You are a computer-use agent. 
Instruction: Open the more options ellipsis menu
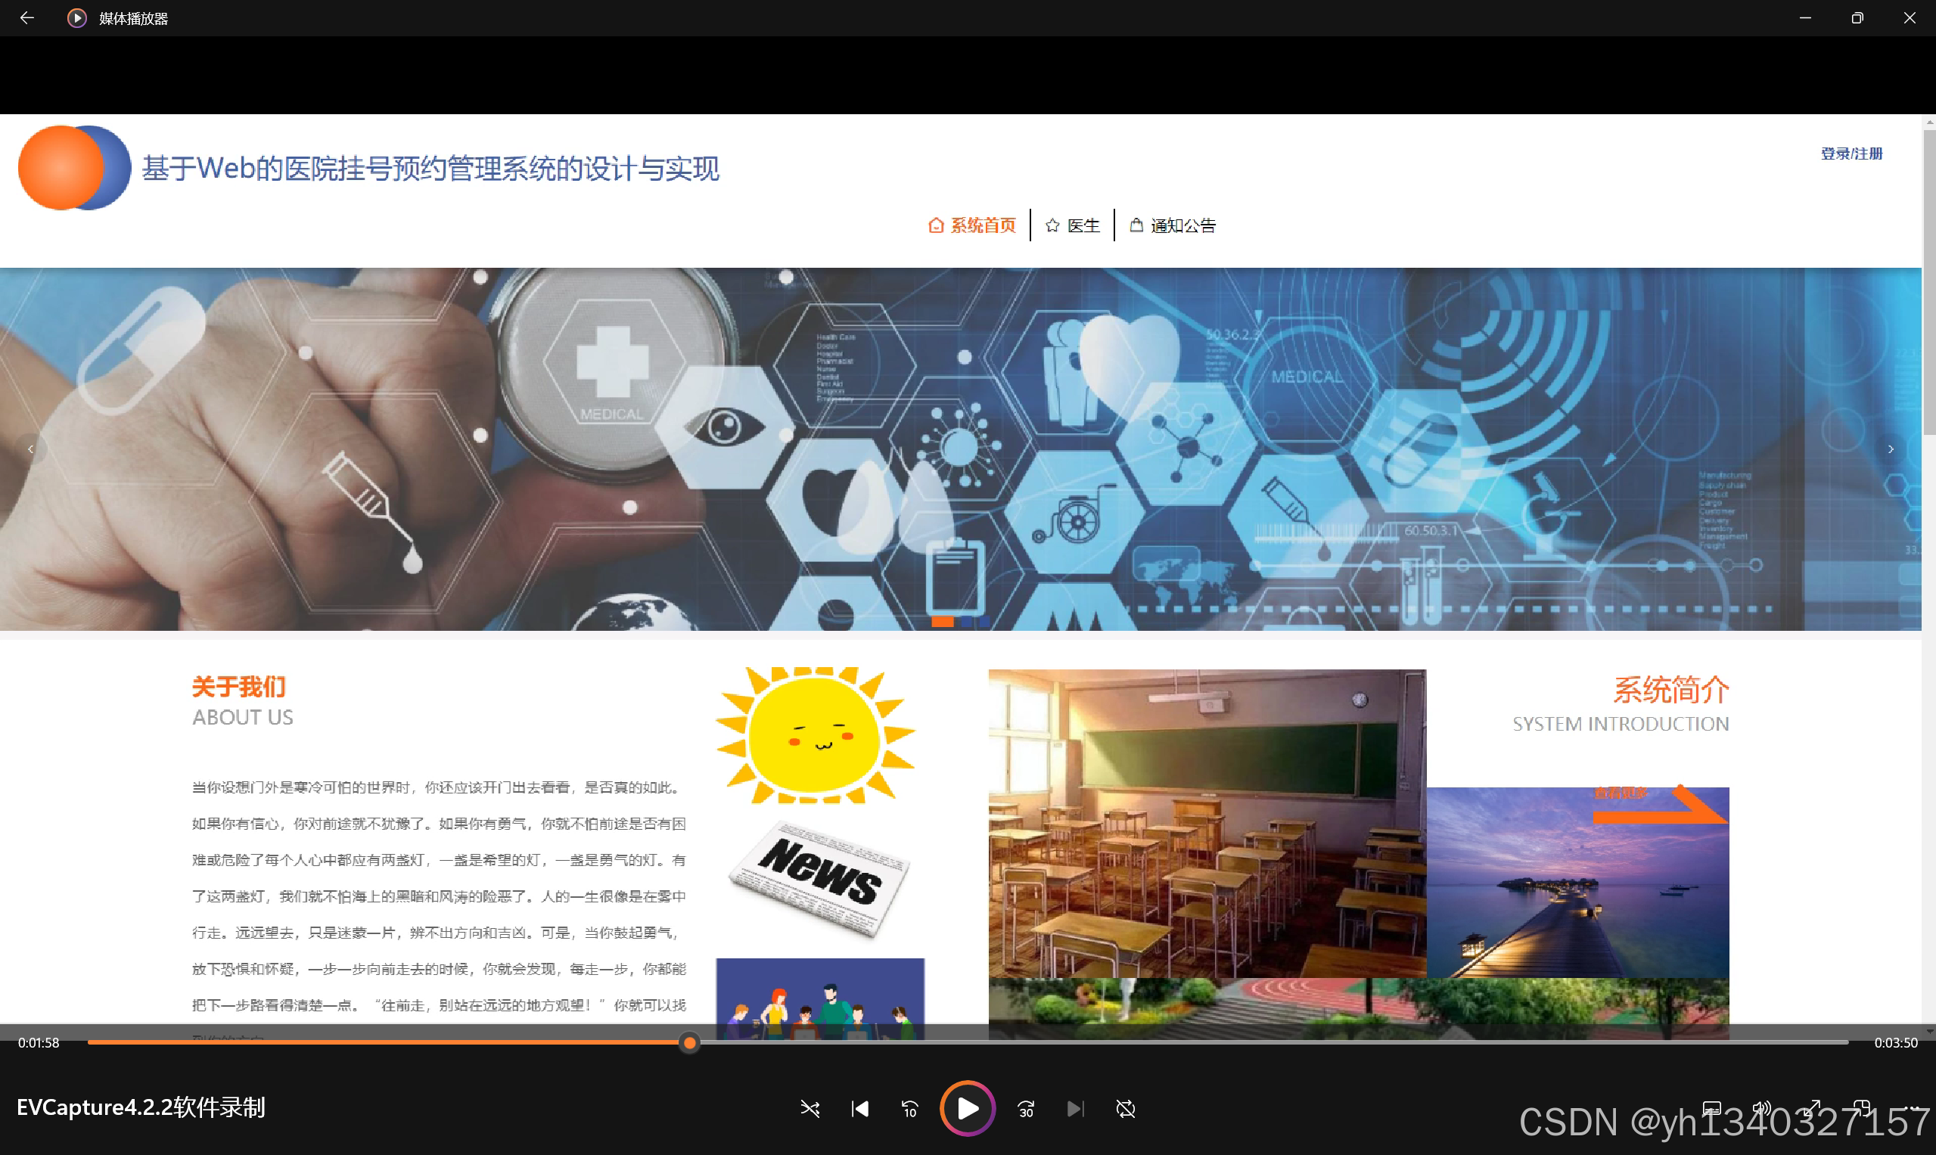click(1913, 1108)
